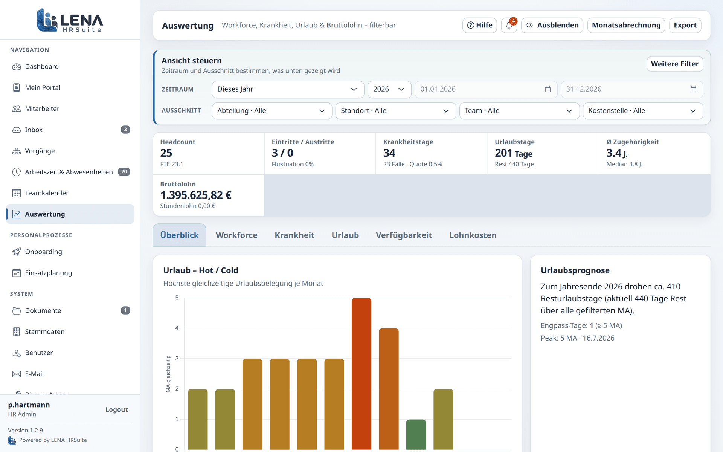Open Weitere Filter
Screen dimensions: 723x452
coord(674,64)
